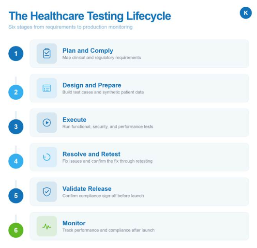Click the blue K avatar badge
The image size is (257, 248).
tap(246, 13)
